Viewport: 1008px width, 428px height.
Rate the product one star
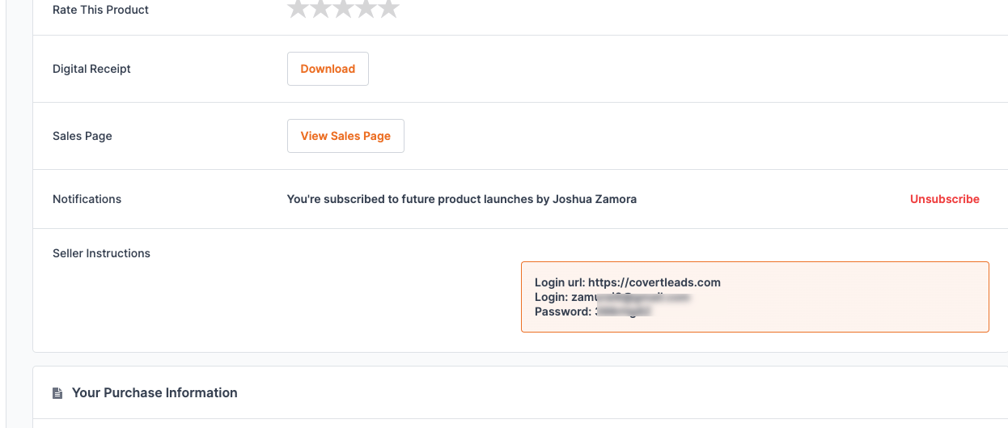298,8
